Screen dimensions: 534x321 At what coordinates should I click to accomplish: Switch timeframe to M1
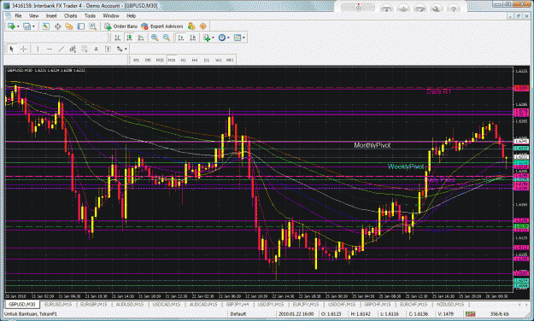[136, 60]
